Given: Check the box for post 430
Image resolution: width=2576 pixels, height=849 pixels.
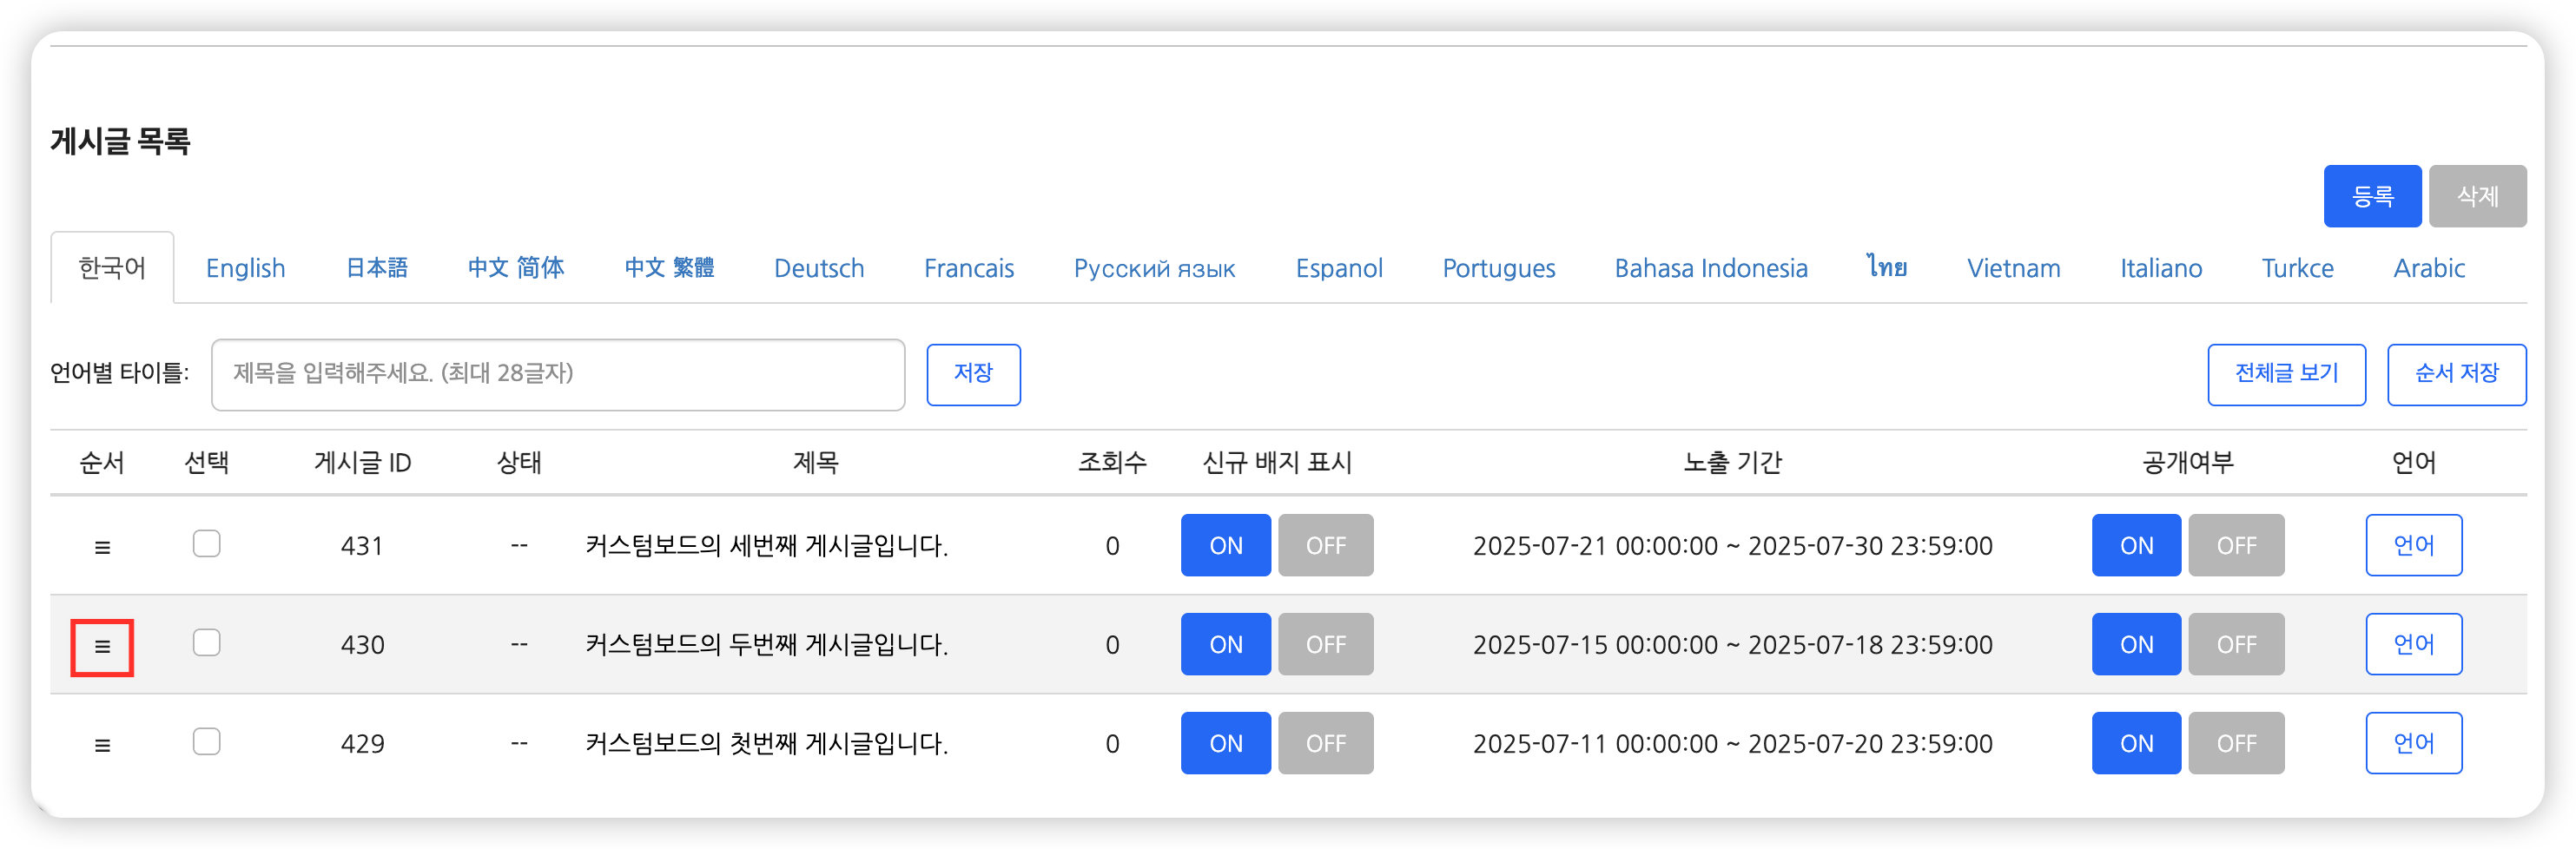Looking at the screenshot, I should (206, 643).
